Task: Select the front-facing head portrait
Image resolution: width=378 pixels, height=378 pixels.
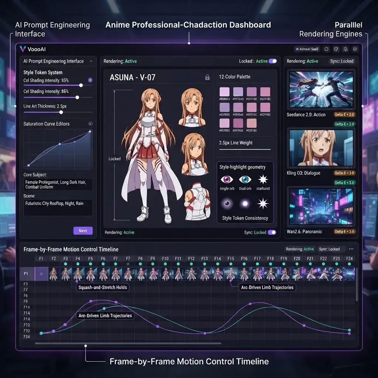Action: coord(192,107)
